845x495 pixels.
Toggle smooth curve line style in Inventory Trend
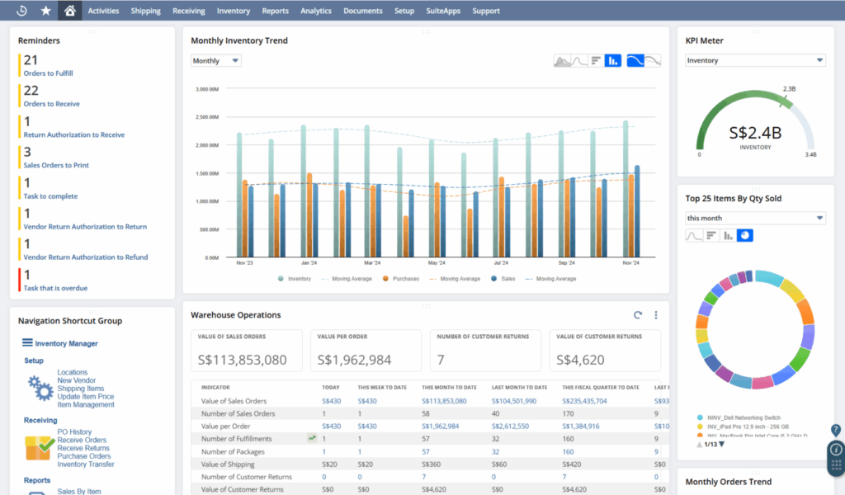(x=635, y=61)
